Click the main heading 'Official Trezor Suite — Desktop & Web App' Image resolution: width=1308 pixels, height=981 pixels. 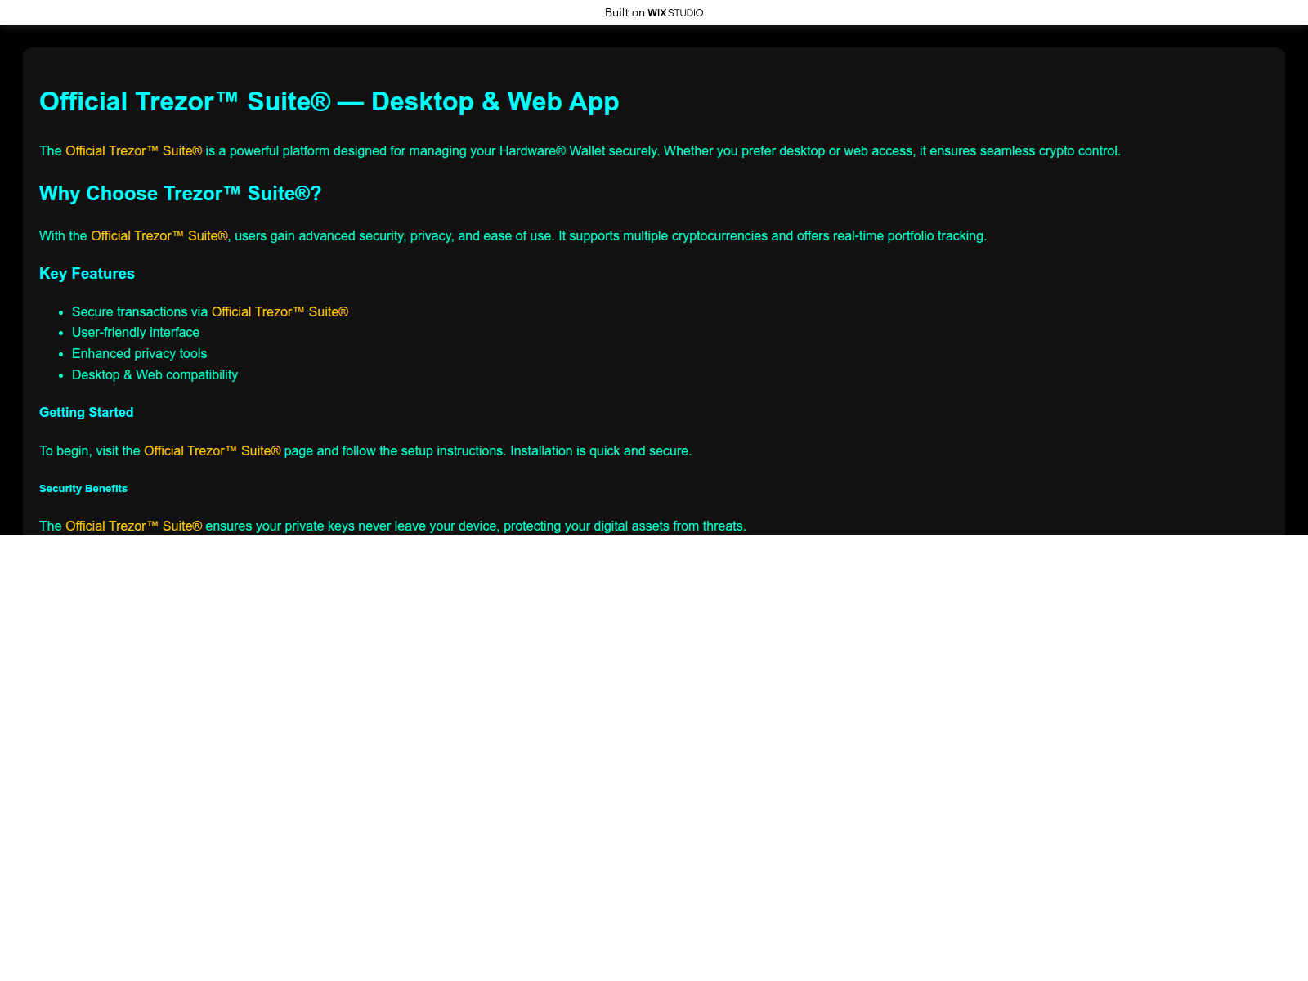tap(329, 101)
